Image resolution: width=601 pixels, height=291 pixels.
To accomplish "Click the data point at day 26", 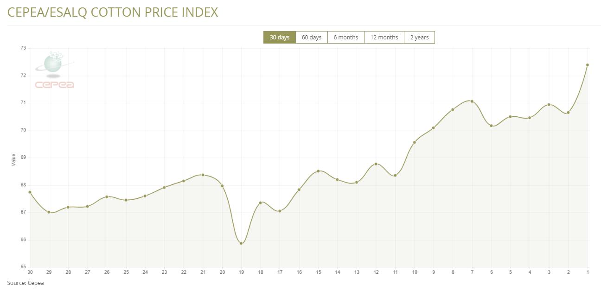I will point(107,196).
